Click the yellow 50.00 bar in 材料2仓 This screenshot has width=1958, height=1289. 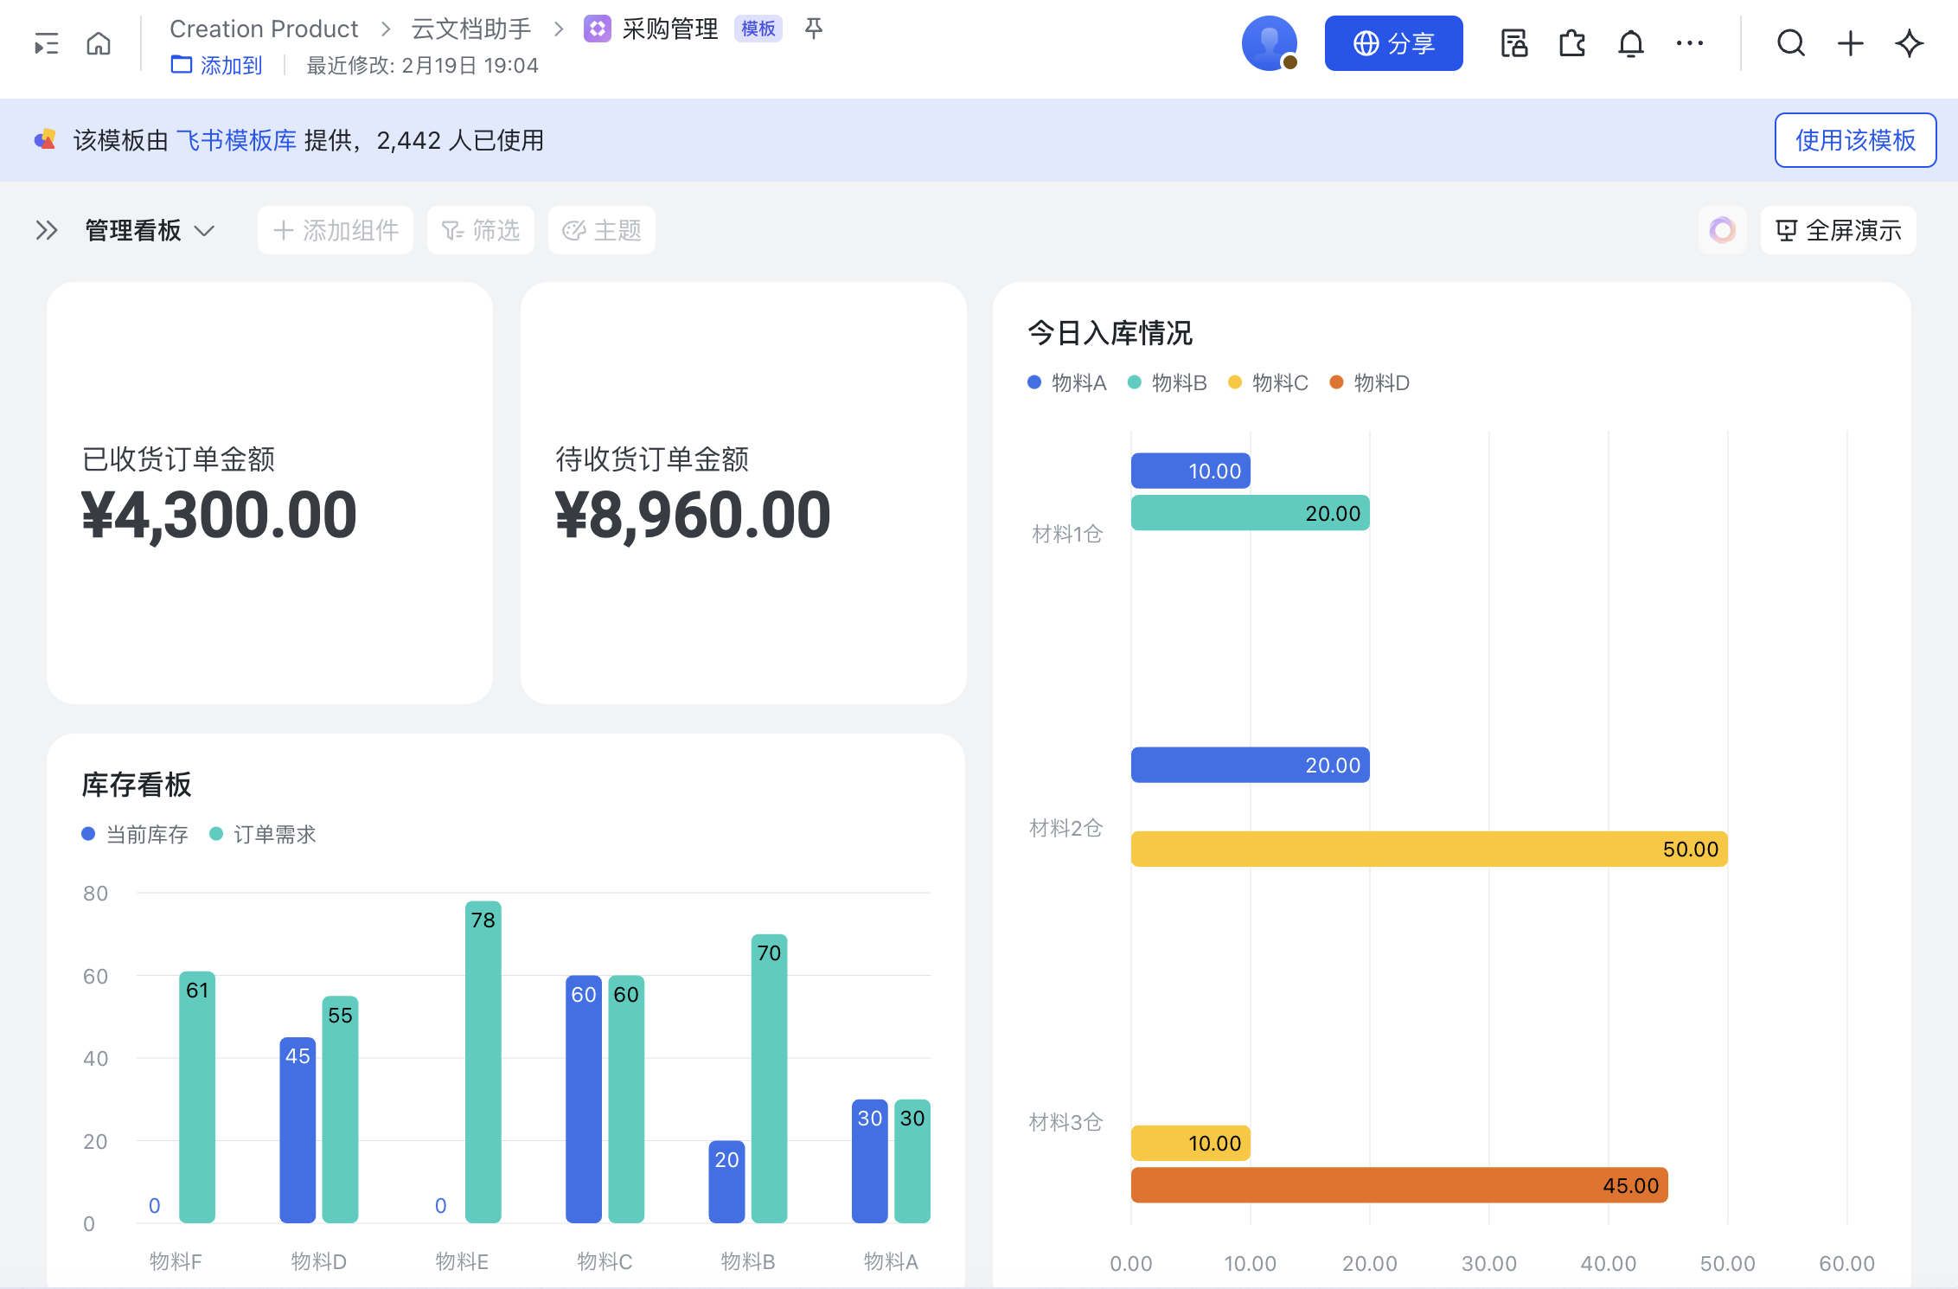point(1429,849)
